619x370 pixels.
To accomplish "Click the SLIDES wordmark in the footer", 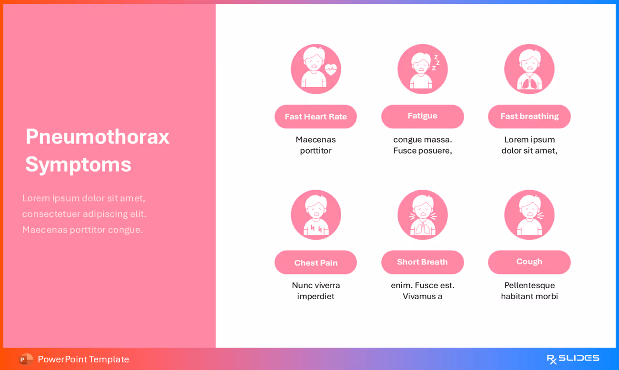I will click(x=579, y=358).
